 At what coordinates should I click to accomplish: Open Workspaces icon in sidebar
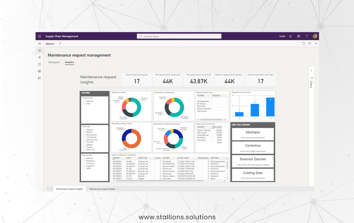click(39, 71)
